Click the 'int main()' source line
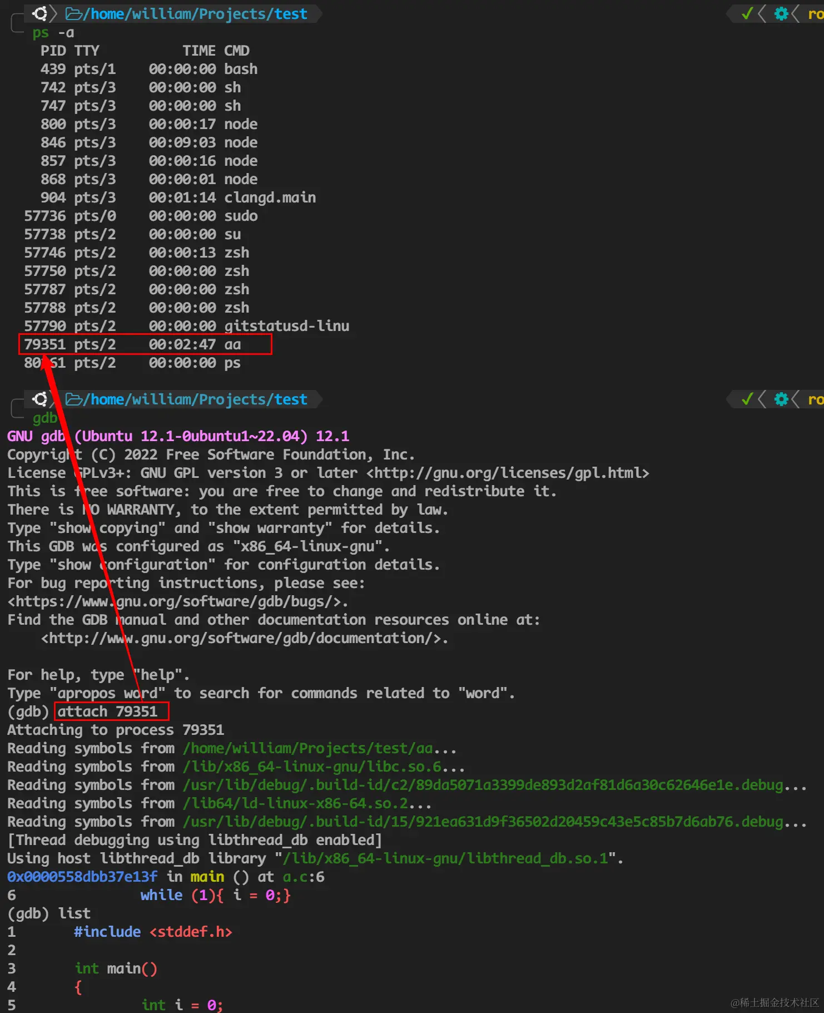Viewport: 824px width, 1013px height. (116, 968)
